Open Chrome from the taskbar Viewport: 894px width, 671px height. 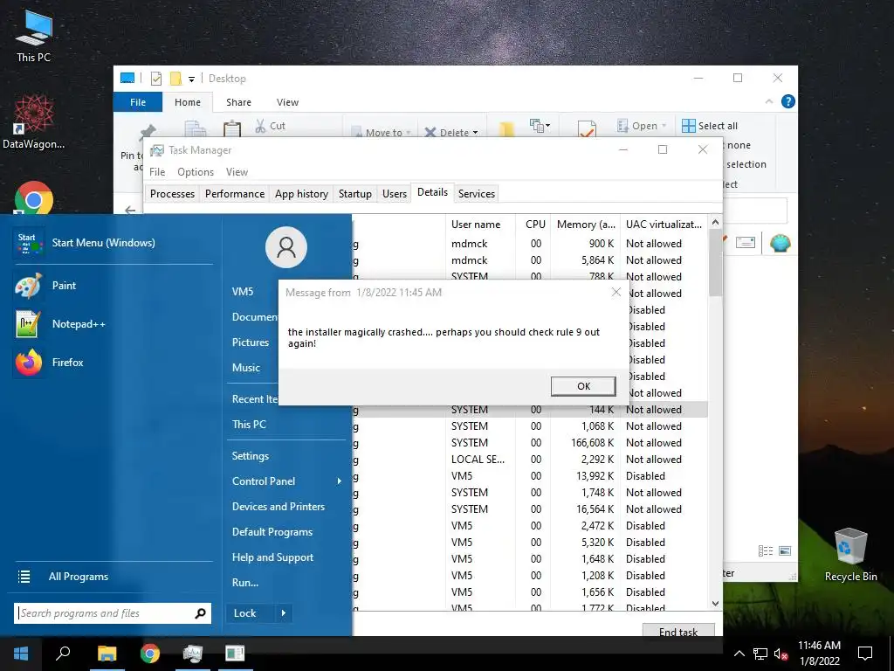tap(149, 654)
